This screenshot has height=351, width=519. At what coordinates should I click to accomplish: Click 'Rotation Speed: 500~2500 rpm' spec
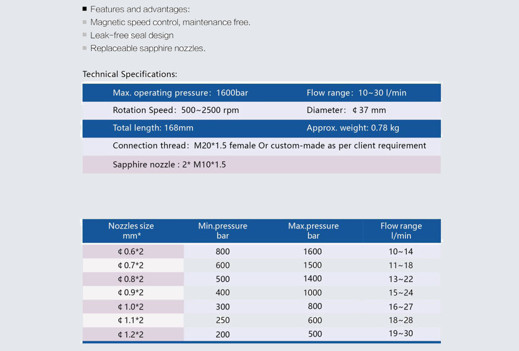[x=176, y=110]
